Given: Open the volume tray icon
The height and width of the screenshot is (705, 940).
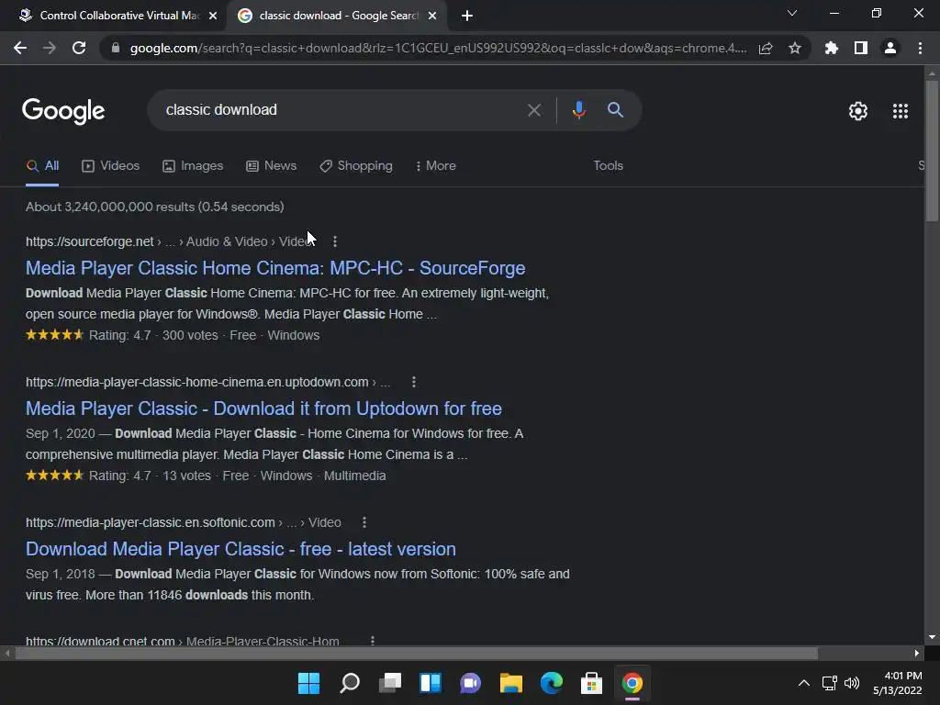Looking at the screenshot, I should point(852,683).
